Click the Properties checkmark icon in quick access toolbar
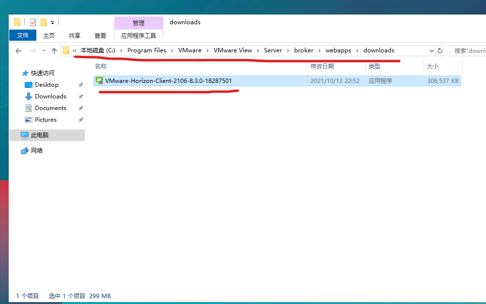Viewport: 486px width, 304px height. point(33,22)
